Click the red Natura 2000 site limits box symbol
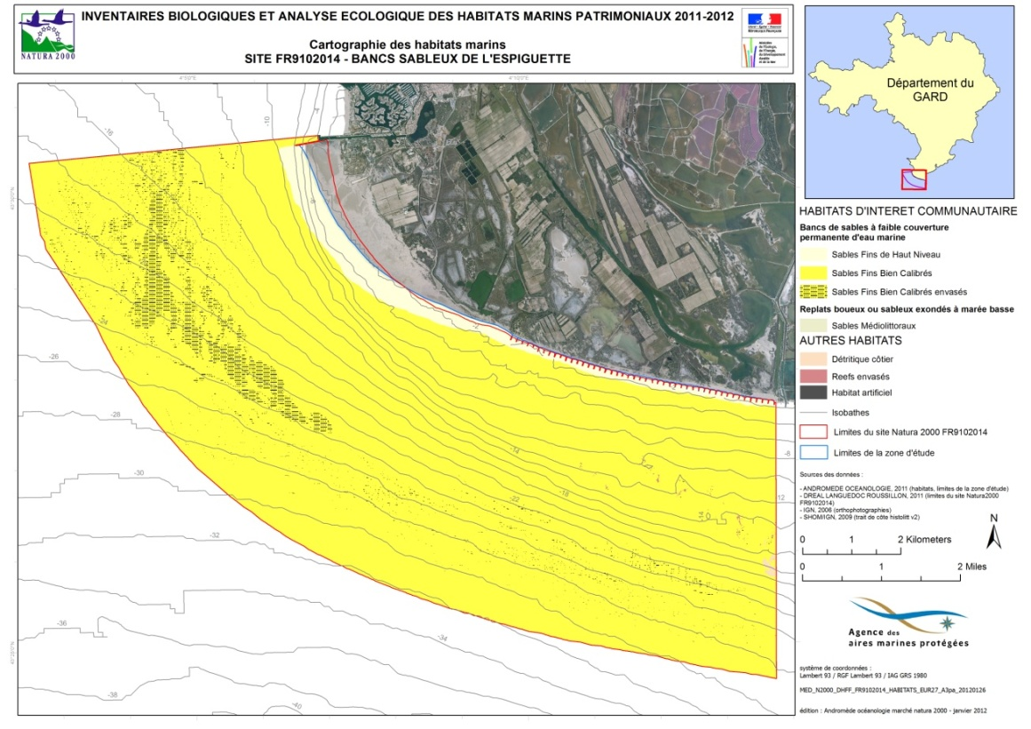Image resolution: width=1031 pixels, height=729 pixels. [x=813, y=432]
